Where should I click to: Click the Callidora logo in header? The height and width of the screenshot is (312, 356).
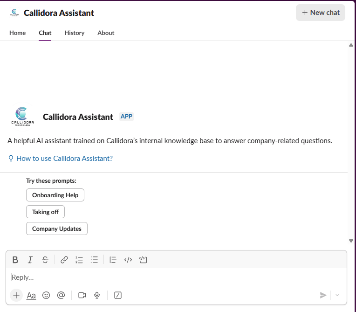click(14, 13)
